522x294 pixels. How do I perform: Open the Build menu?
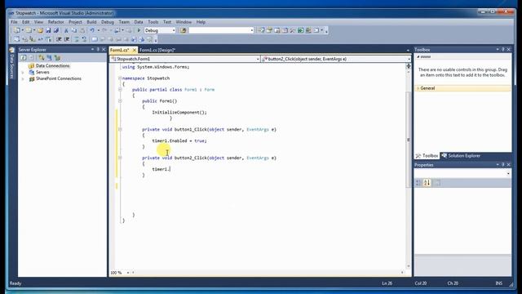pos(91,22)
